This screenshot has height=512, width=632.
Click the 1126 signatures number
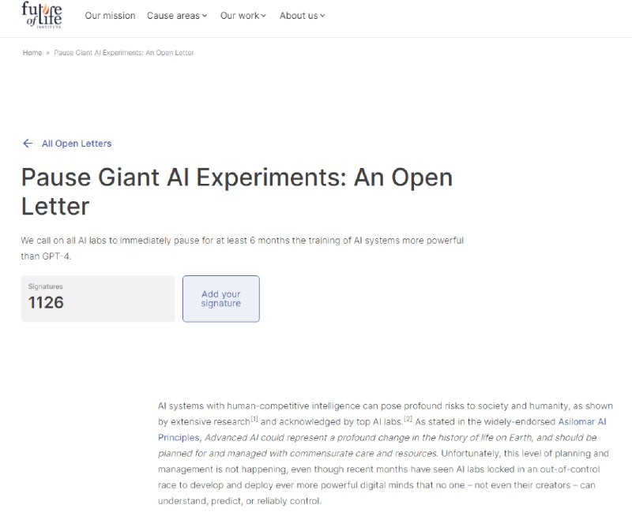(x=46, y=303)
